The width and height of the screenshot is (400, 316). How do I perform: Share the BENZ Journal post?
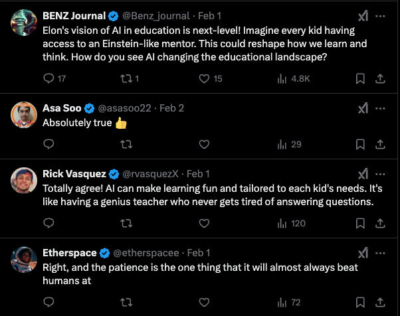tap(380, 79)
